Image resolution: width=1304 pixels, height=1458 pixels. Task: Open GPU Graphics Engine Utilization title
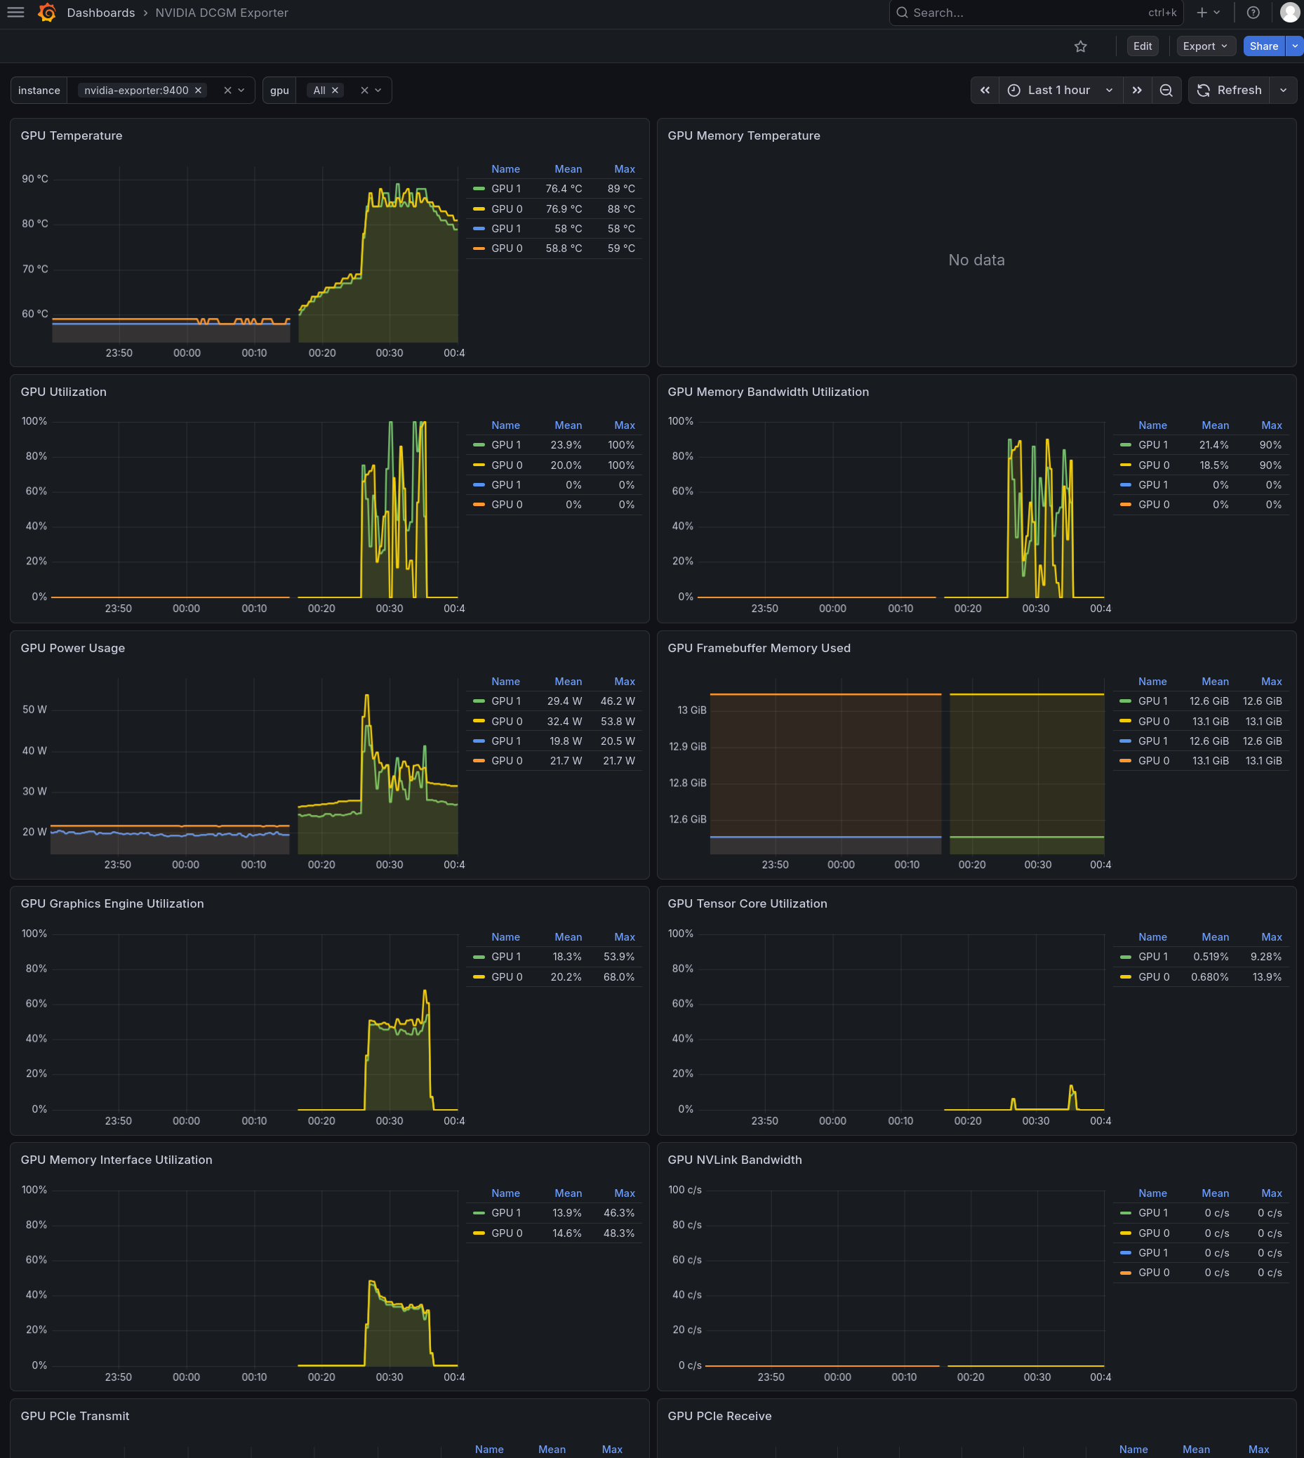(112, 903)
